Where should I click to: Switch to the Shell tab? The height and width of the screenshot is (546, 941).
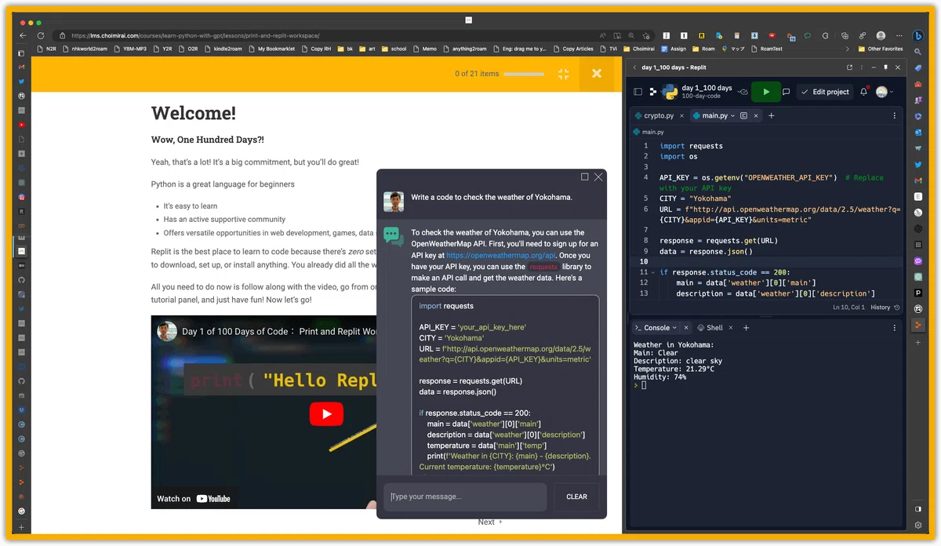tap(710, 328)
